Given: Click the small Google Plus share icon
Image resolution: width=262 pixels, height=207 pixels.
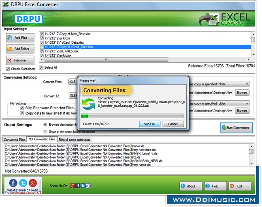Looking at the screenshot, I should (72, 186).
